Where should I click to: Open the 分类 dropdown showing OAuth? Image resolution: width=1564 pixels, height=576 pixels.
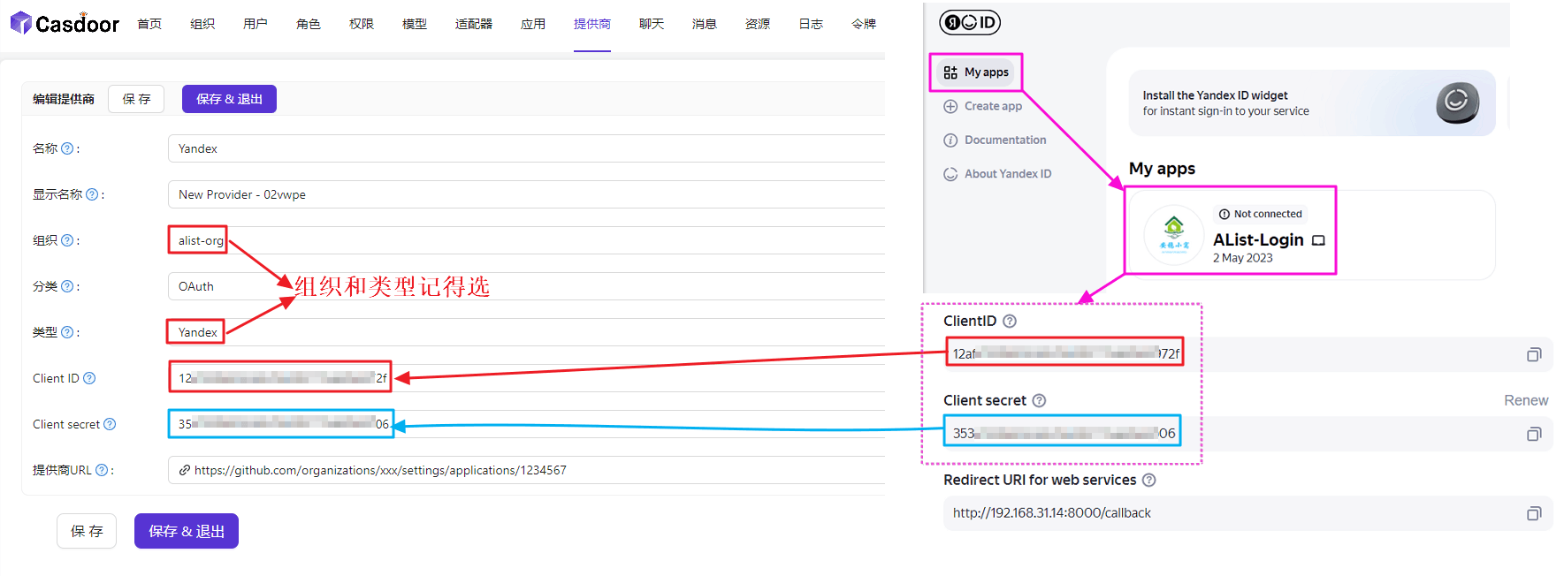[x=525, y=286]
